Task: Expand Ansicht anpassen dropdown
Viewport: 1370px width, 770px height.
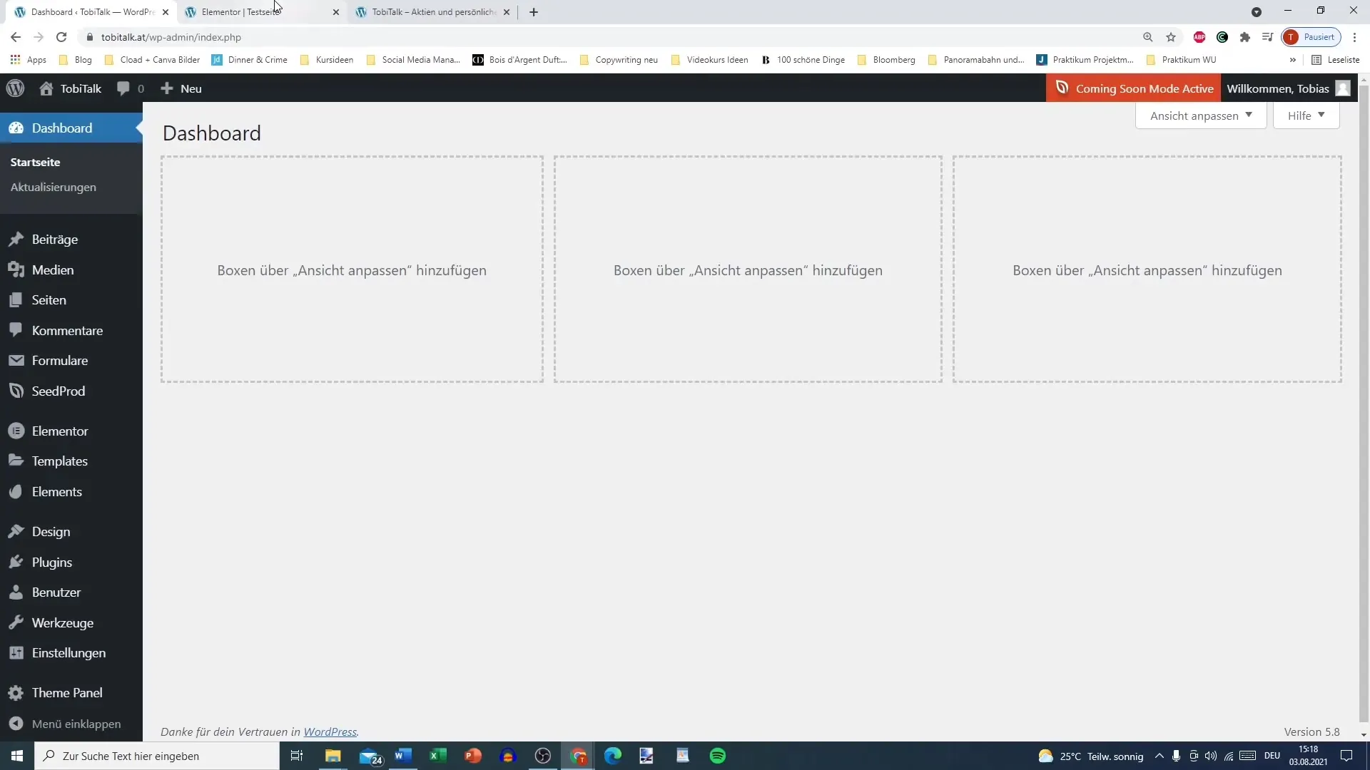Action: [1202, 115]
